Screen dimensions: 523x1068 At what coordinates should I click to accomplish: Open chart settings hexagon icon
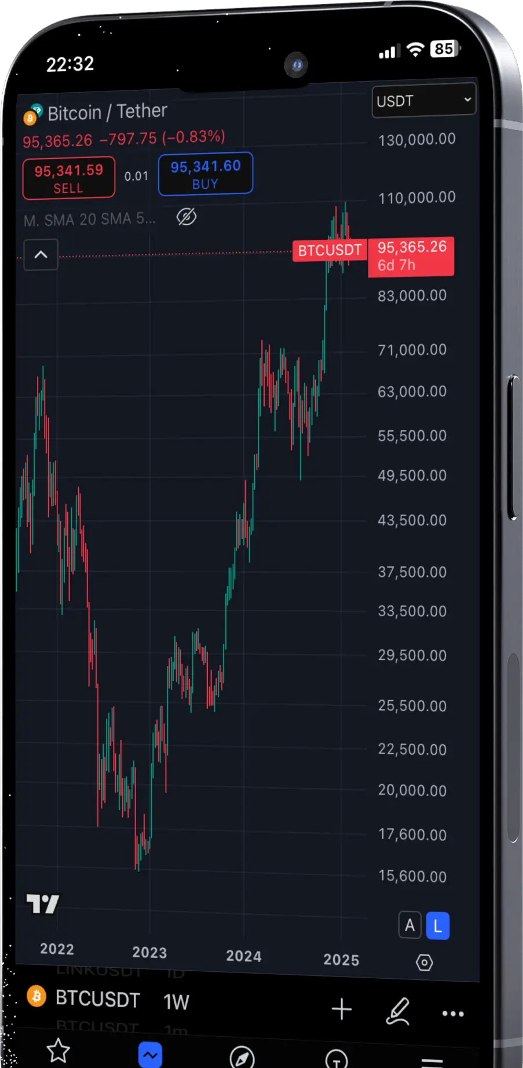point(424,963)
